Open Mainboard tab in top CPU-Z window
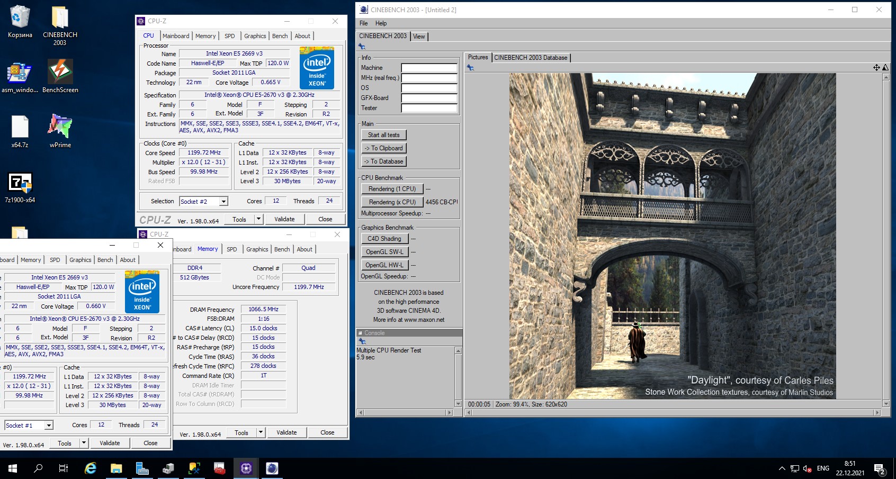The width and height of the screenshot is (896, 479). tap(176, 36)
